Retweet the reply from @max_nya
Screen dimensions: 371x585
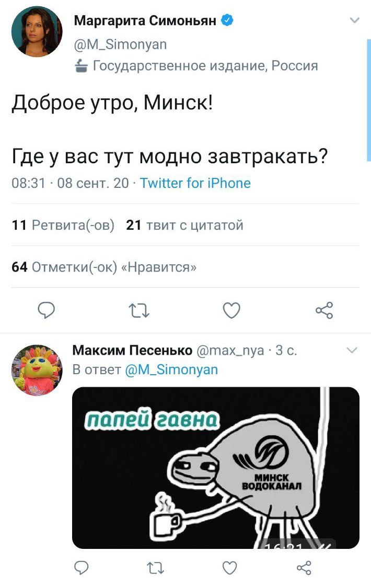click(155, 568)
